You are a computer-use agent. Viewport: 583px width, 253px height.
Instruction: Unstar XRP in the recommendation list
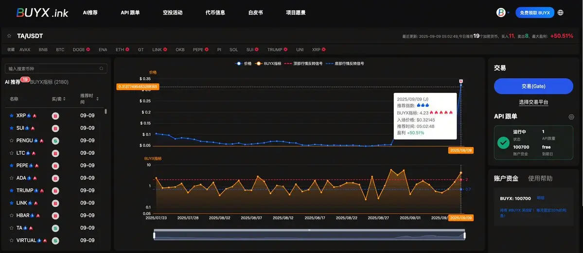coord(11,116)
